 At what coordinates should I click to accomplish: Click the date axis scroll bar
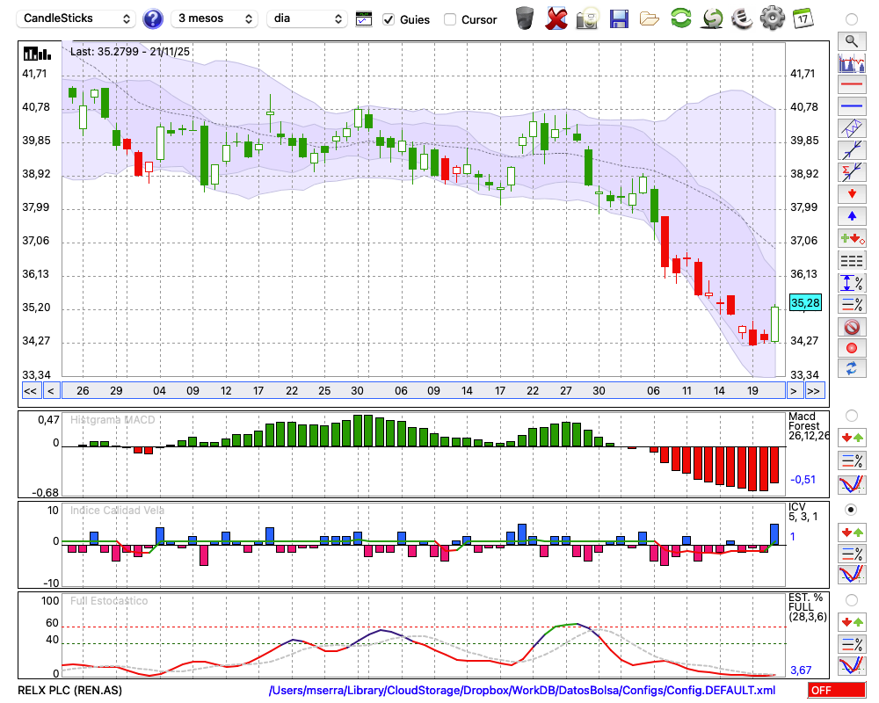pos(424,391)
